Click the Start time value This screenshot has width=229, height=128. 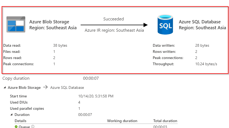point(95,96)
